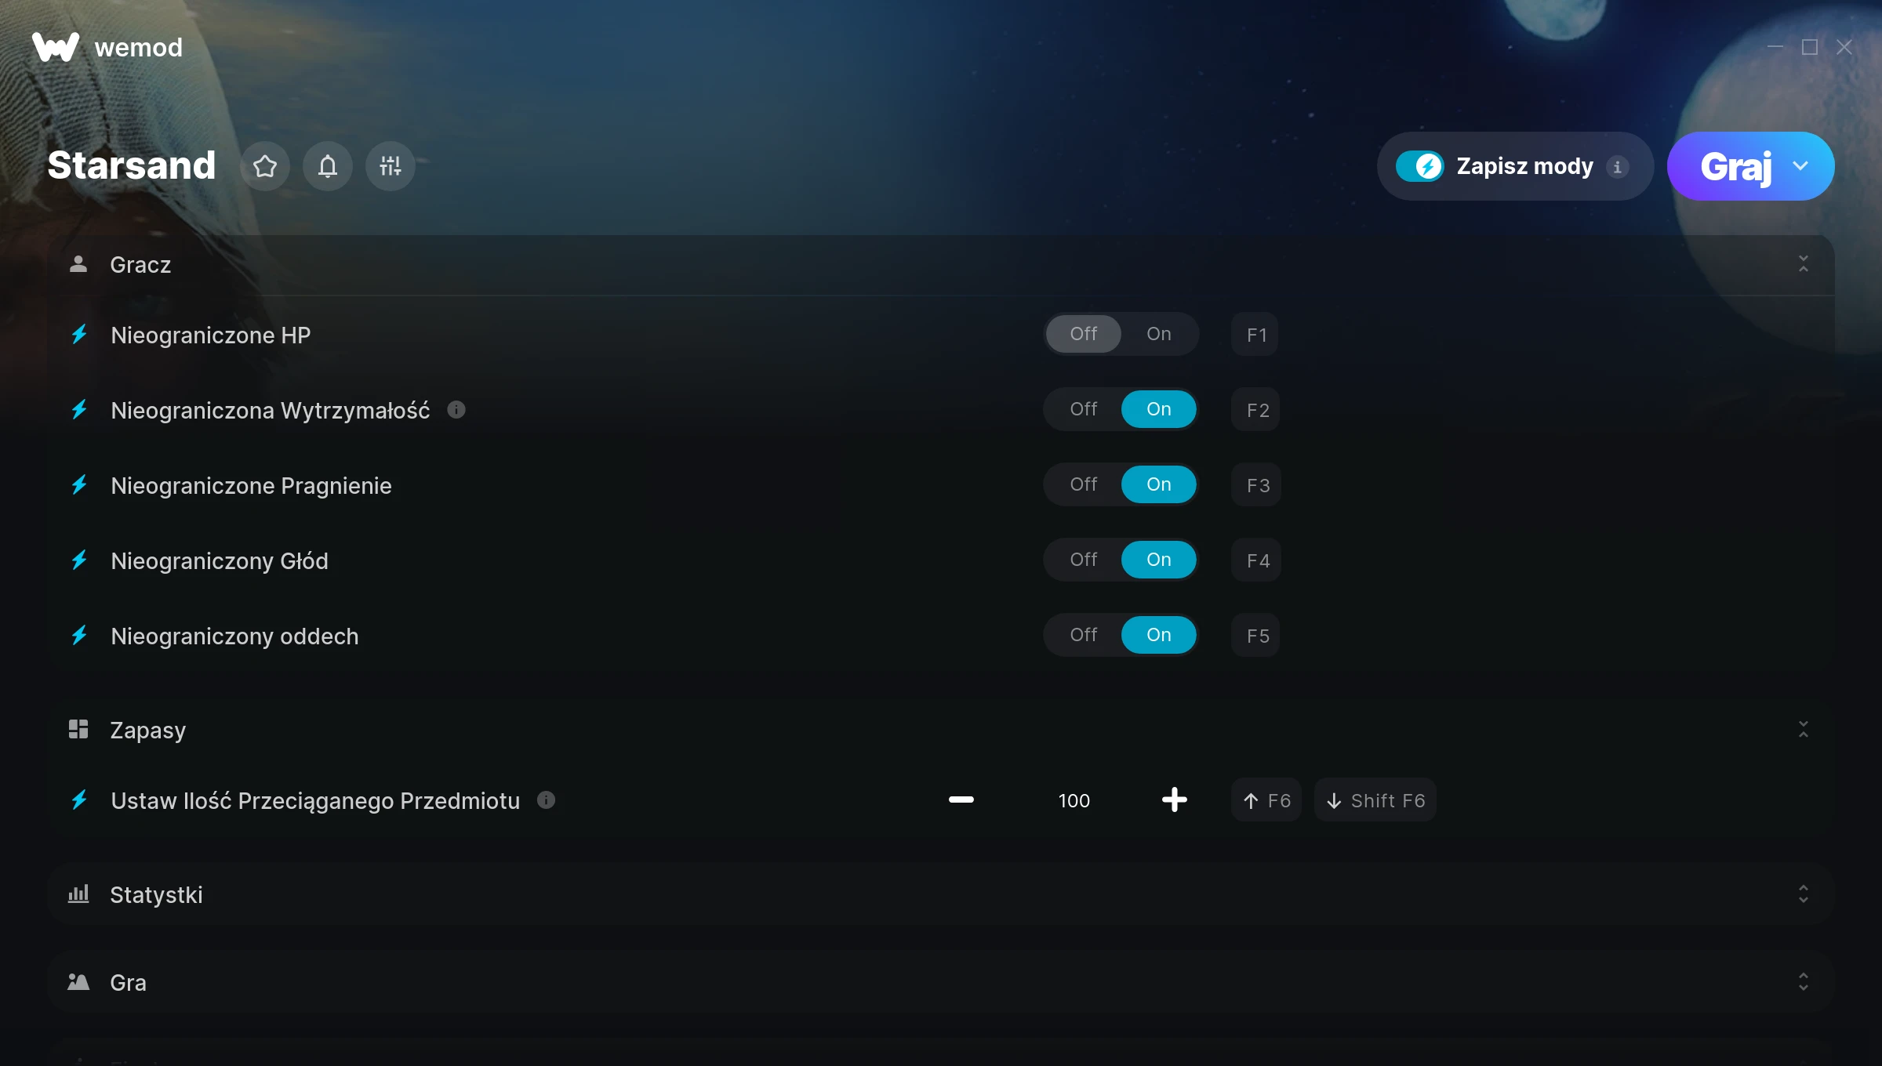
Task: Open the Graj dropdown arrow
Action: (1800, 166)
